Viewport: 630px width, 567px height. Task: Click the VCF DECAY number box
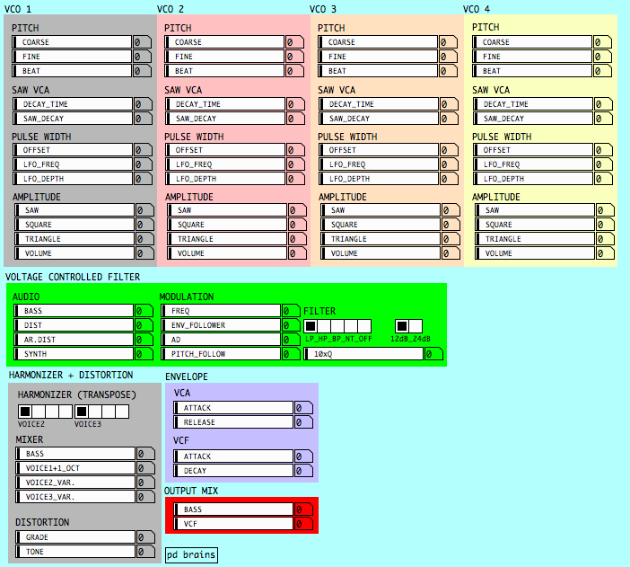[x=303, y=471]
